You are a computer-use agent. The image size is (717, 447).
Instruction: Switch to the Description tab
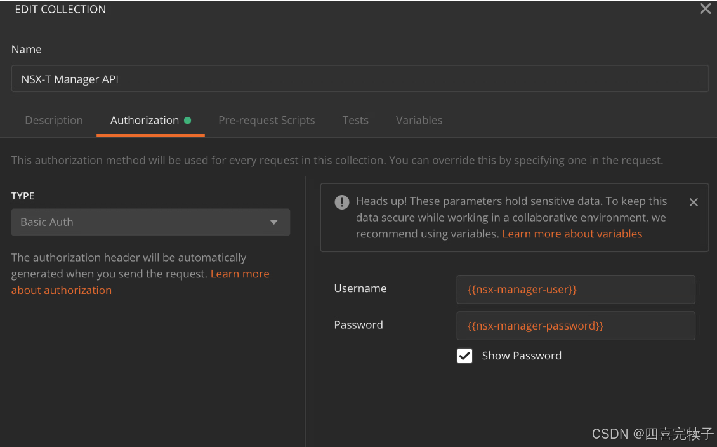pos(54,121)
